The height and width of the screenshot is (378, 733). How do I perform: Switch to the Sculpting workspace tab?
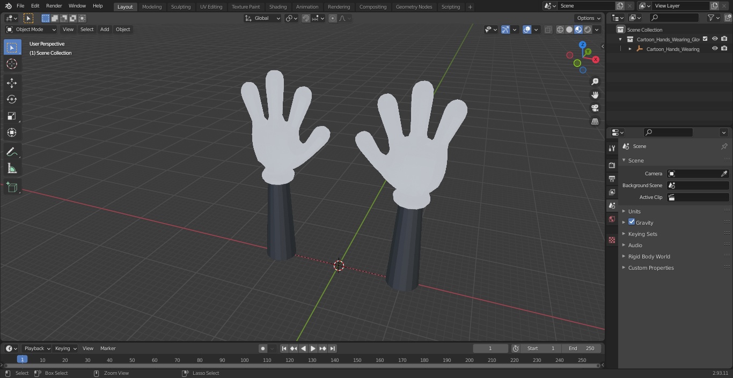[181, 6]
